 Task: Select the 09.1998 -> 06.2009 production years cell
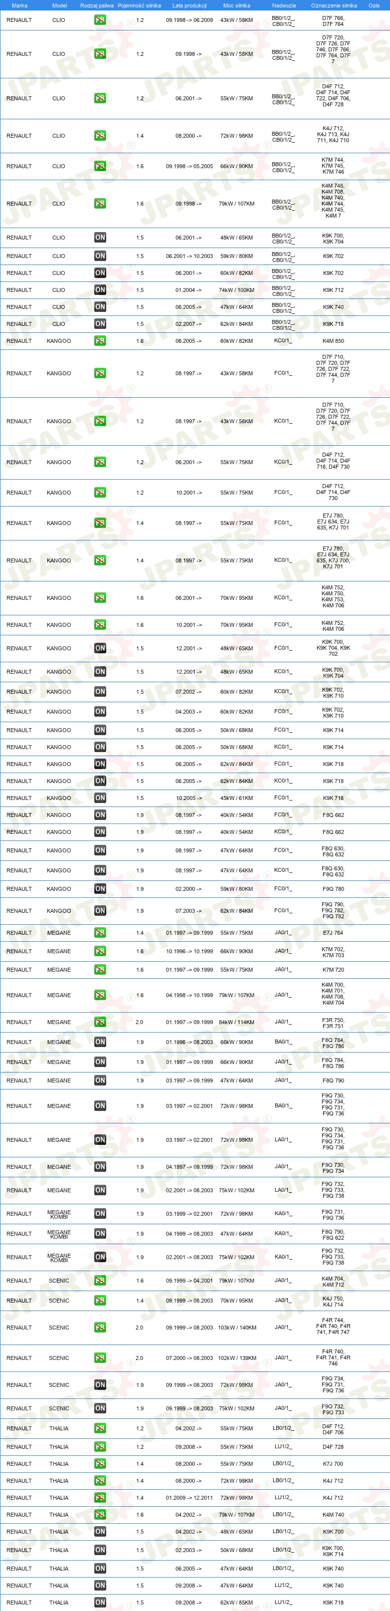click(x=190, y=20)
